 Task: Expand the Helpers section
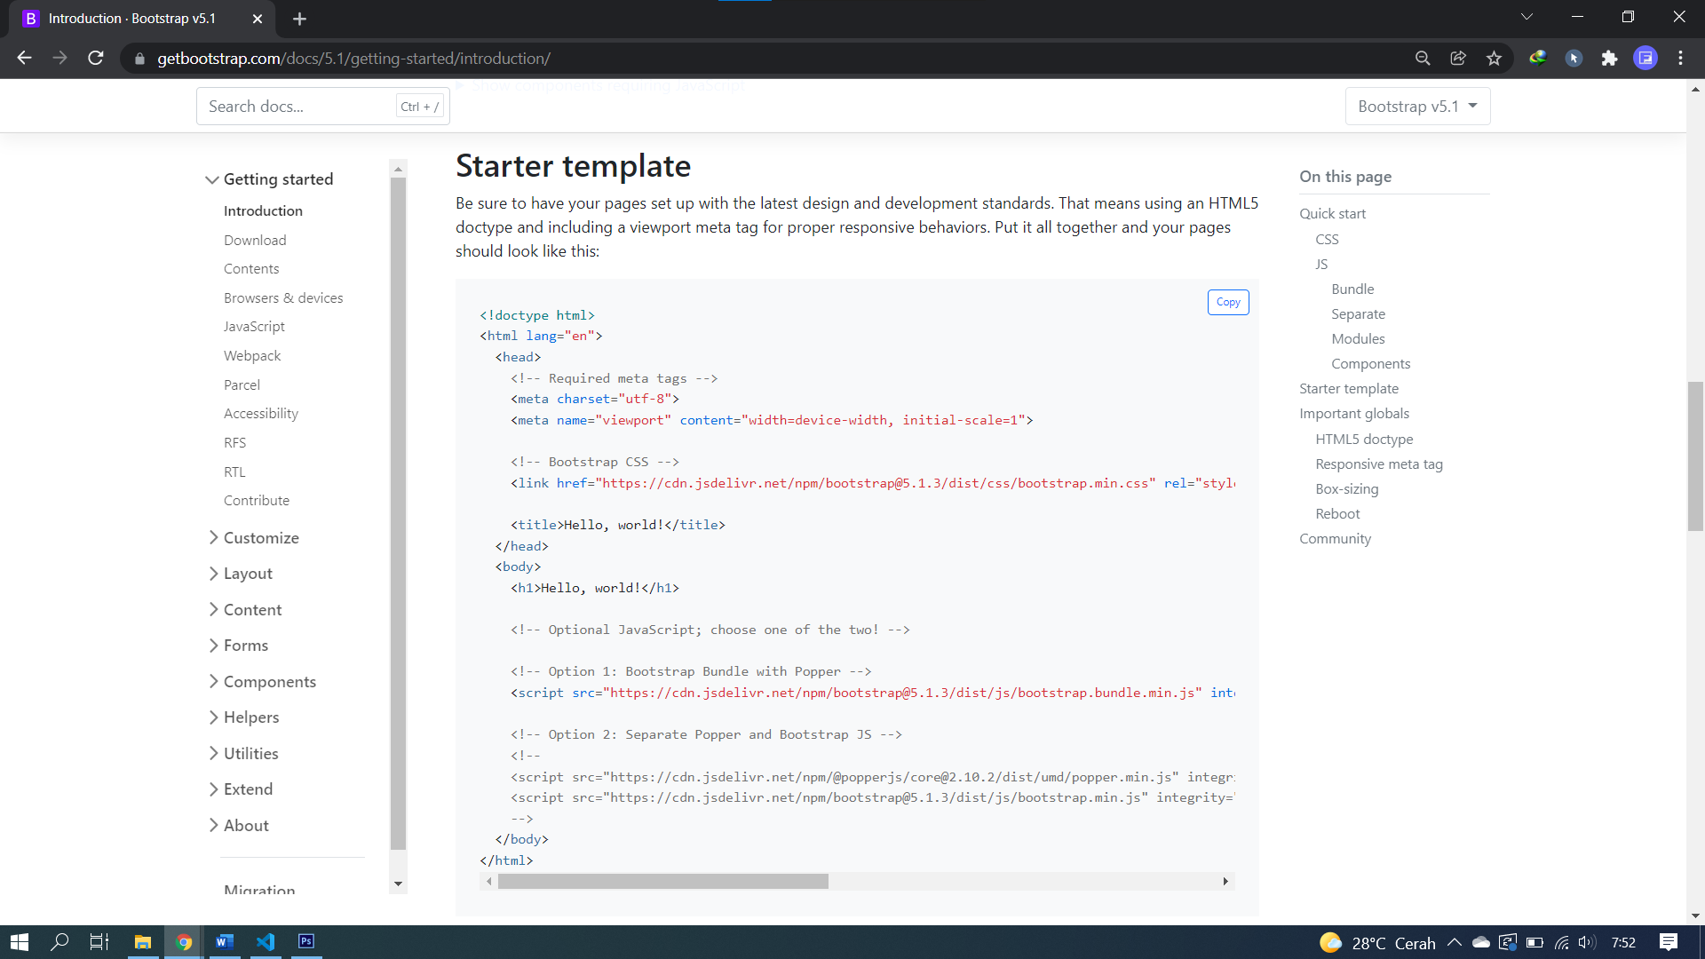click(x=242, y=717)
